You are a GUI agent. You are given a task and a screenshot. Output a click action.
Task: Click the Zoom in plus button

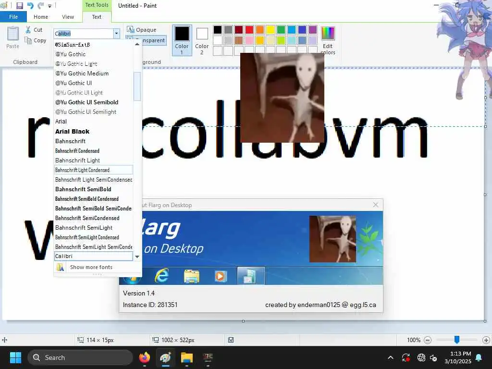(486, 340)
